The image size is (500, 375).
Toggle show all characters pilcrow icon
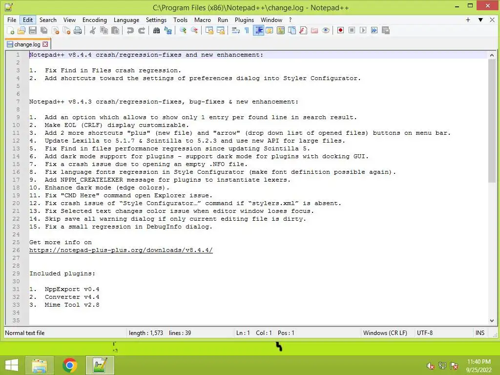point(247,30)
